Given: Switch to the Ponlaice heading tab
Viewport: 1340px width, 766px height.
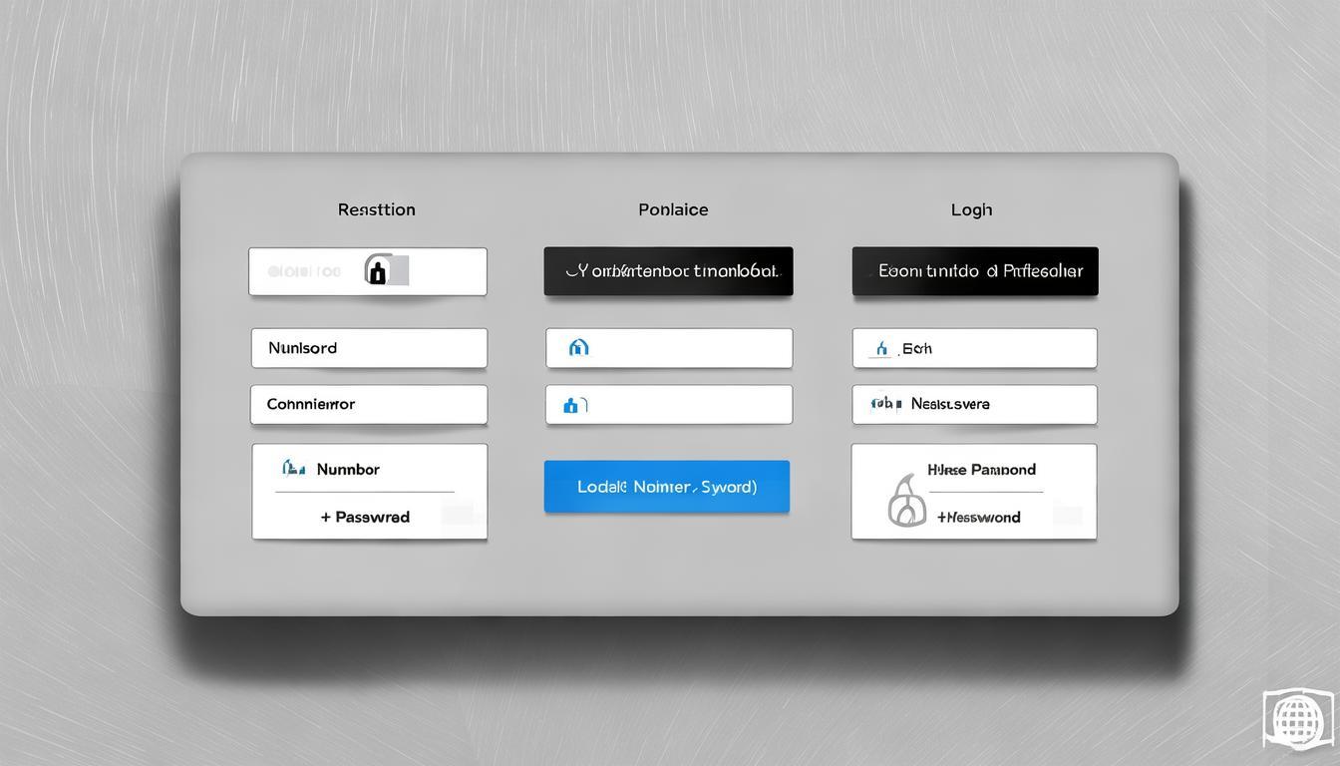Looking at the screenshot, I should coord(673,209).
